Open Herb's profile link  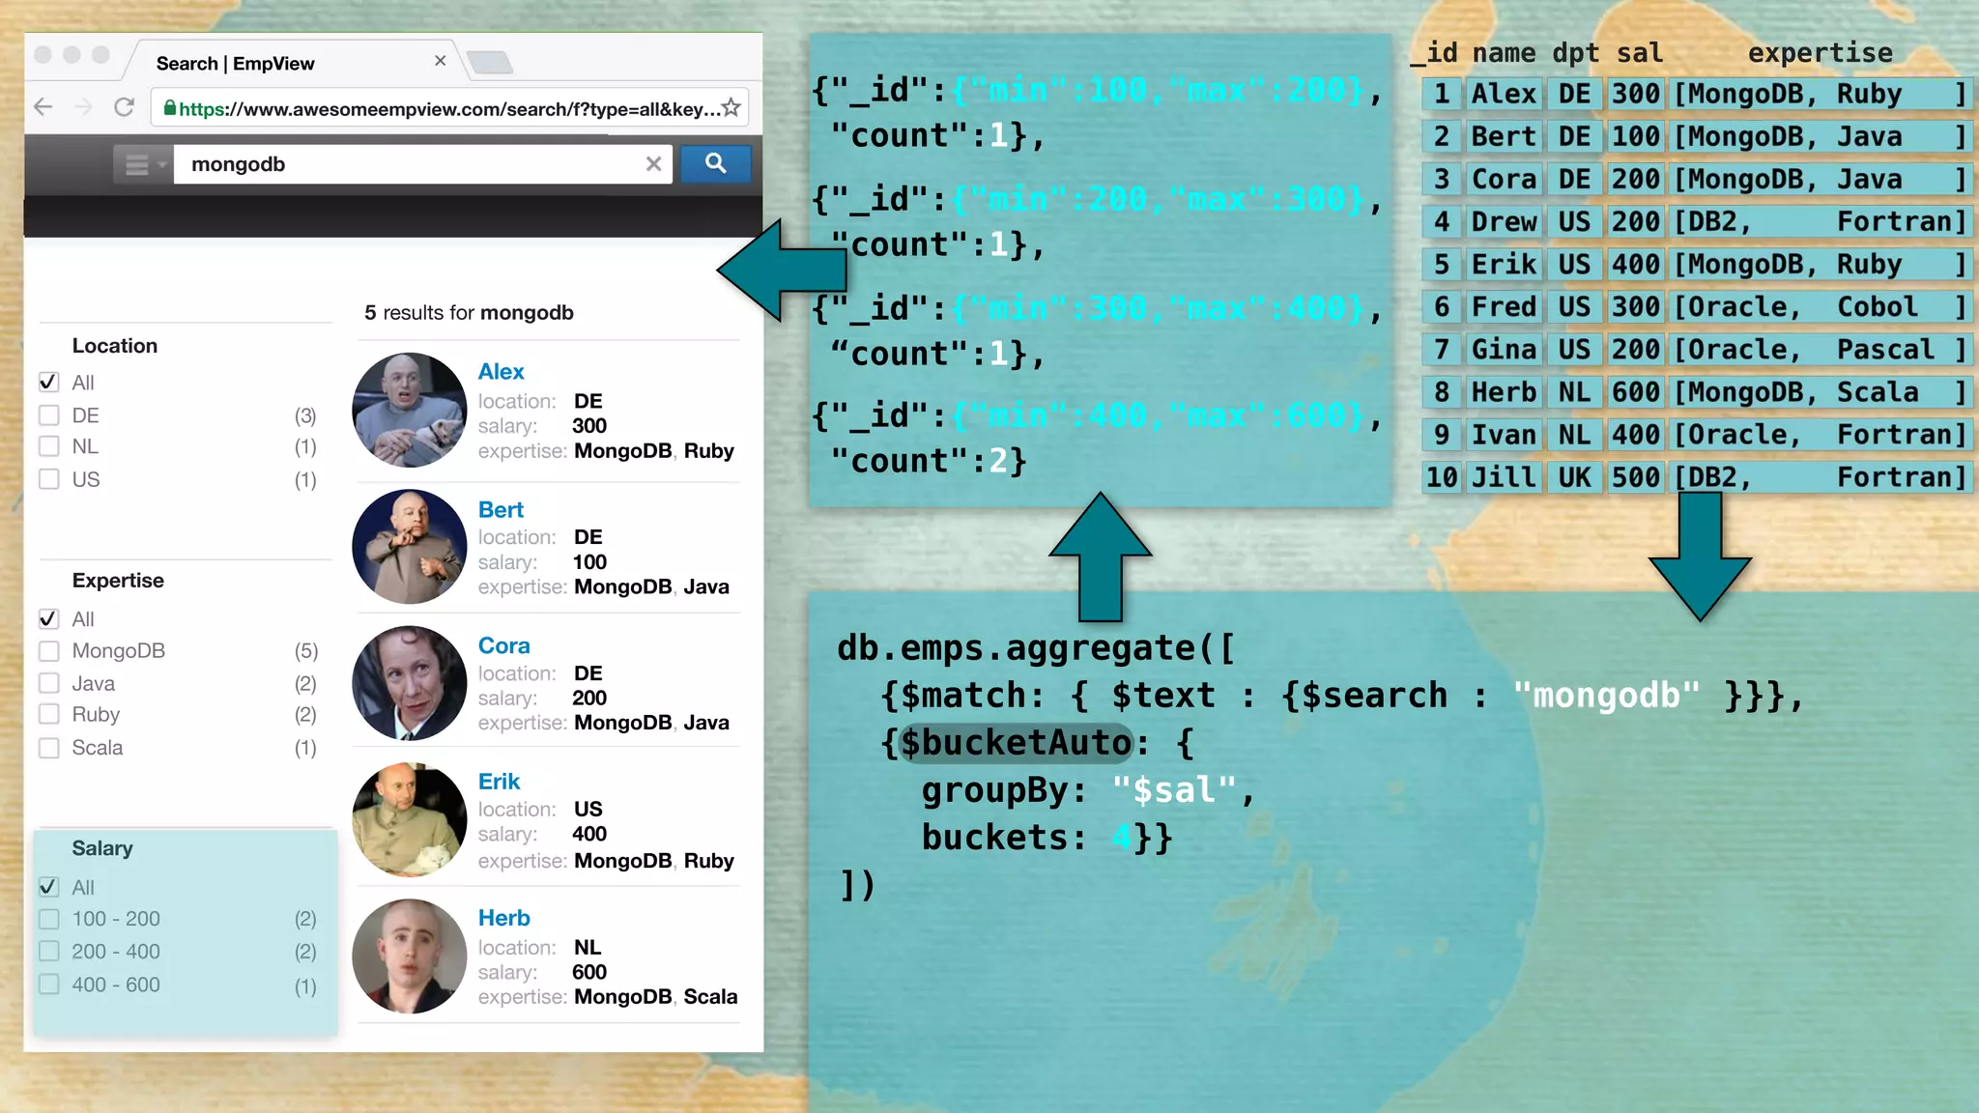pyautogui.click(x=503, y=918)
